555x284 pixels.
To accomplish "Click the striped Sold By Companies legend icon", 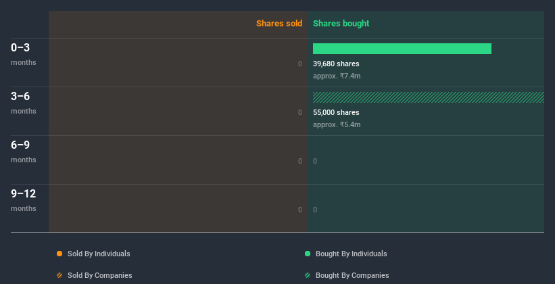I will point(59,275).
